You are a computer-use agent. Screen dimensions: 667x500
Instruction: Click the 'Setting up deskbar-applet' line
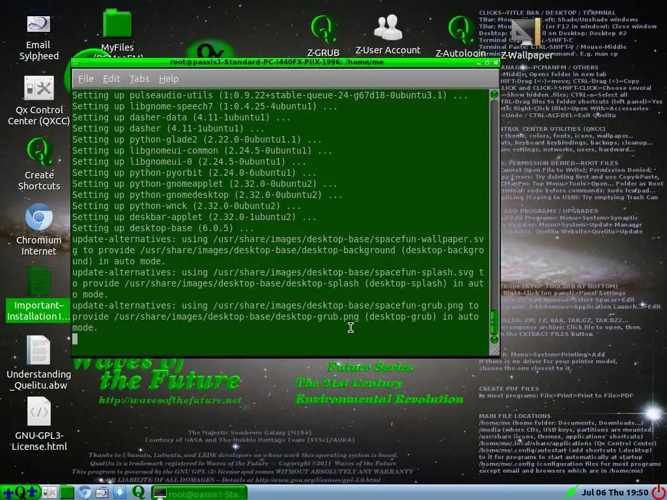pyautogui.click(x=194, y=217)
